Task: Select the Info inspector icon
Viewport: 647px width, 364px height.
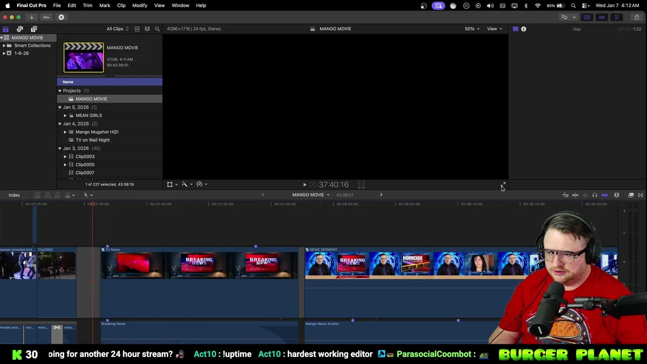Action: (524, 29)
